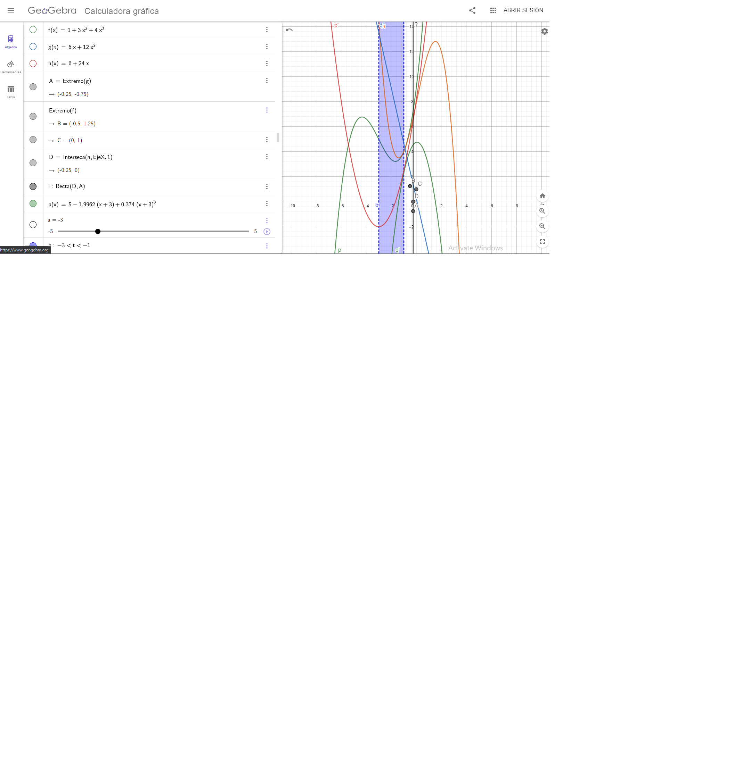Enter fullscreen graph view

coord(542,242)
